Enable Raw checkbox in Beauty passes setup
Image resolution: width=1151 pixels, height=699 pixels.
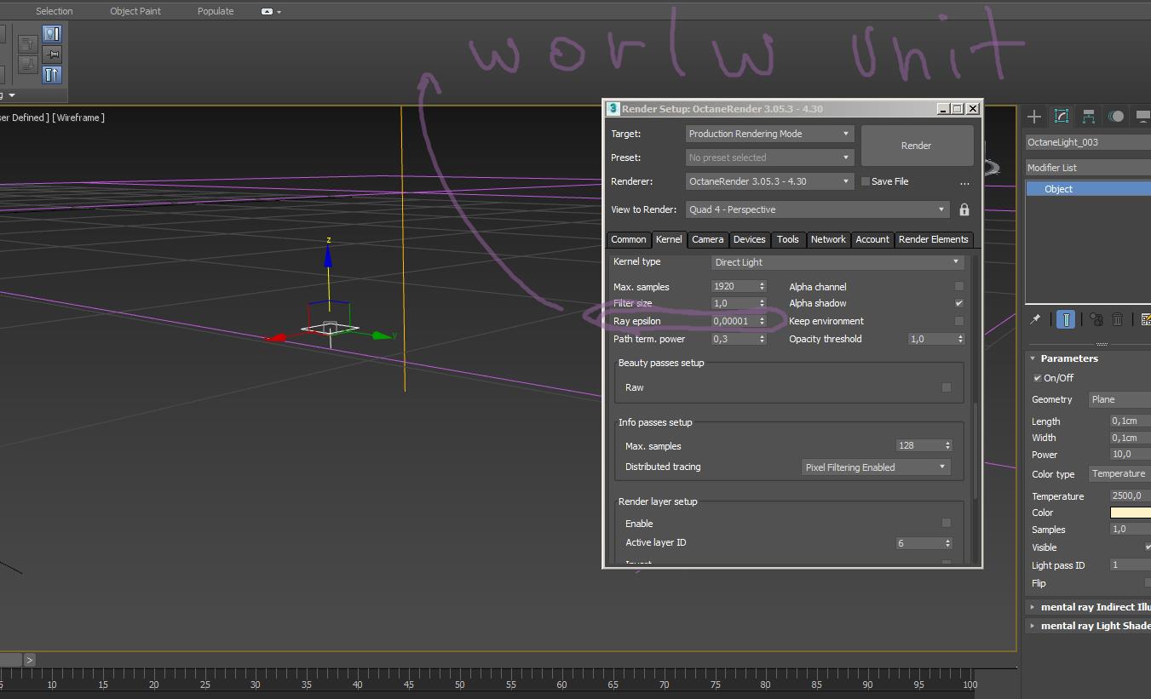[946, 387]
